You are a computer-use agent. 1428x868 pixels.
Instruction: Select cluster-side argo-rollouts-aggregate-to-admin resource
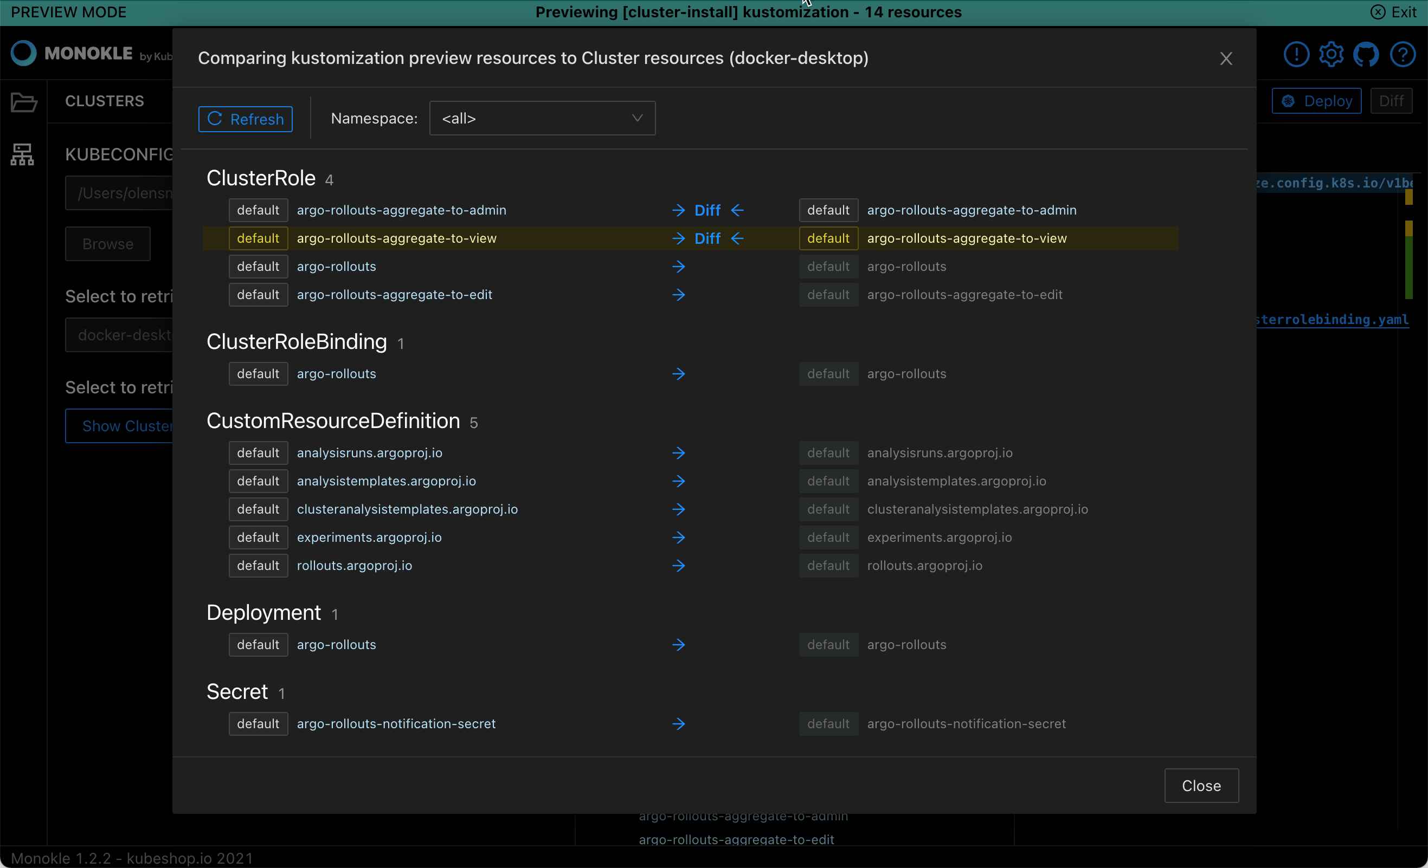972,210
